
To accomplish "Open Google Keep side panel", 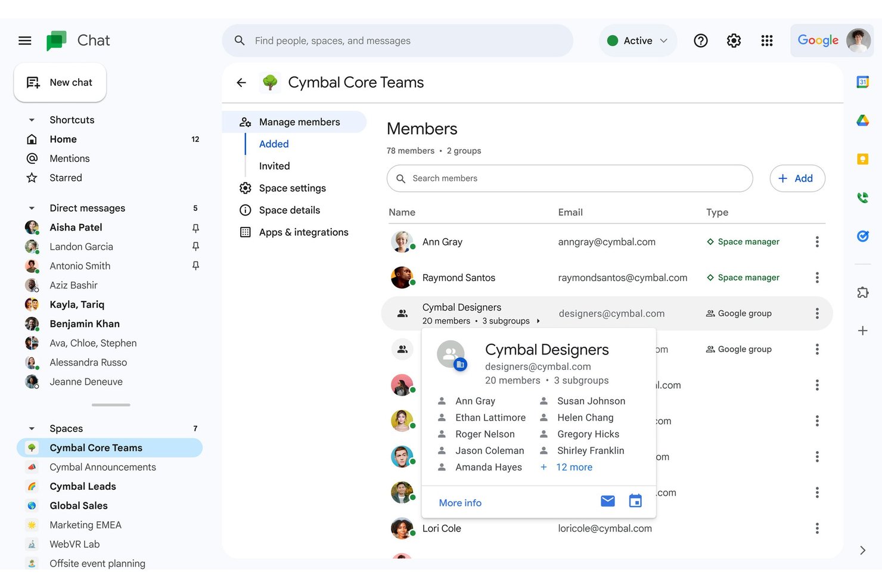I will (862, 159).
